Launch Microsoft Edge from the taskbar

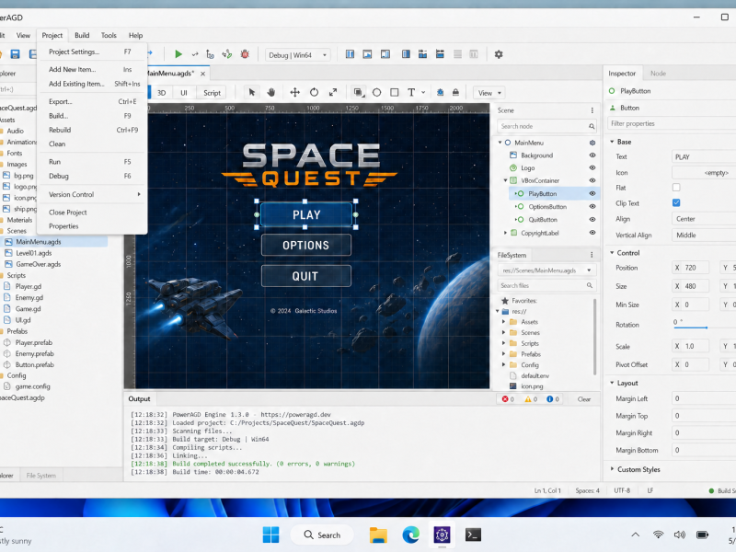410,535
